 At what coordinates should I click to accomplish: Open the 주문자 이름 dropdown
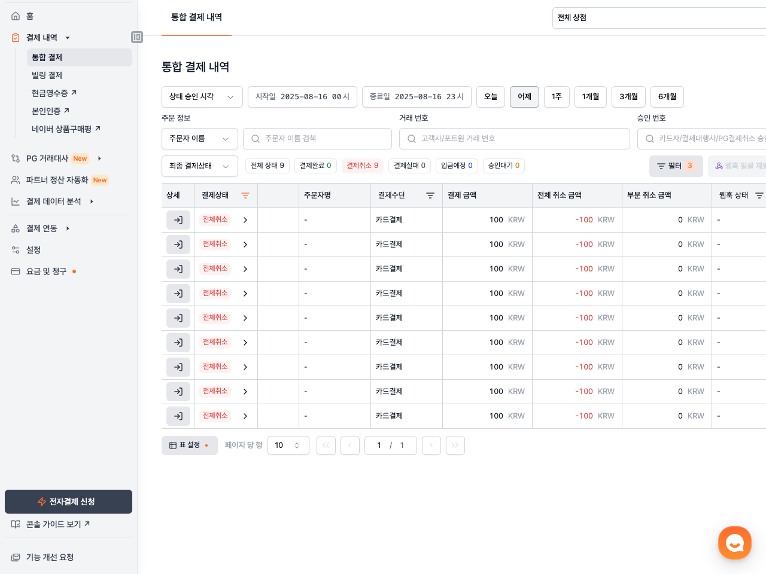pyautogui.click(x=199, y=139)
